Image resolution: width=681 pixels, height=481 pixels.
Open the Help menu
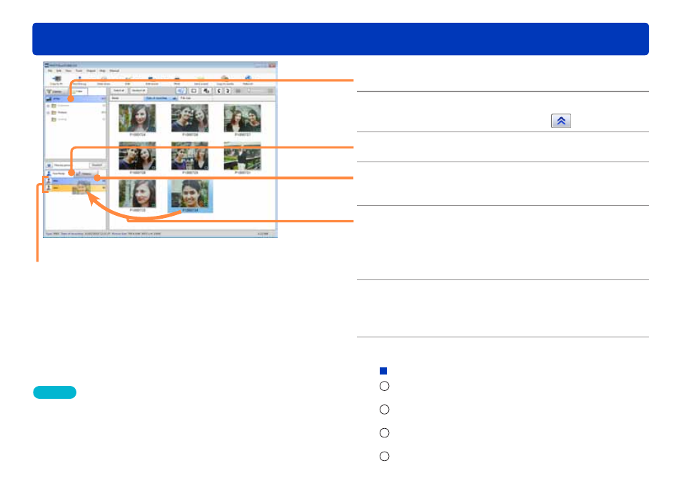tap(103, 71)
